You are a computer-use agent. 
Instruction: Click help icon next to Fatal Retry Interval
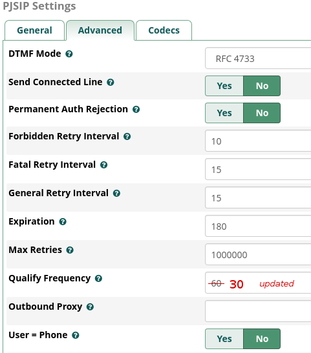pos(103,165)
